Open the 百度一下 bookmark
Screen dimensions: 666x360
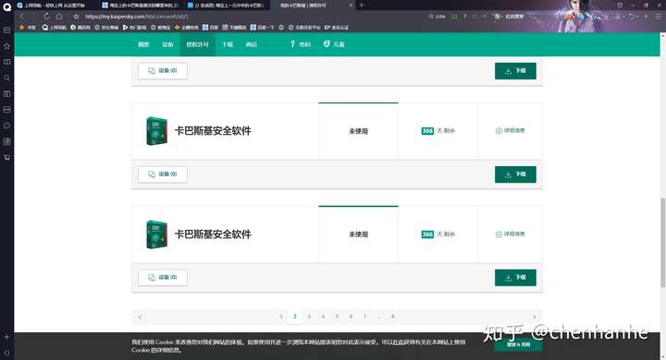pos(262,27)
